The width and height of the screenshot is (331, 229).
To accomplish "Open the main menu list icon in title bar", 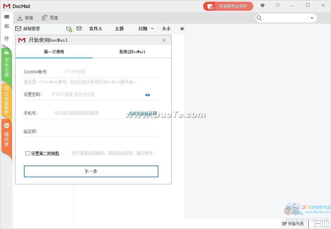I will [x=277, y=5].
